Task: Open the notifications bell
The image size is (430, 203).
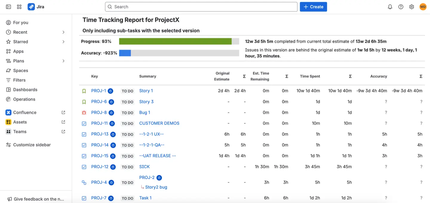Action: [x=390, y=7]
